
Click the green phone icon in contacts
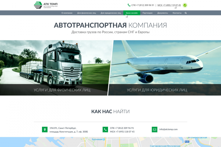click(x=105, y=129)
